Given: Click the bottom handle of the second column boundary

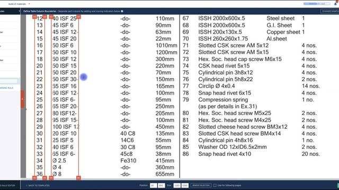Looking at the screenshot, I should 44,178.
